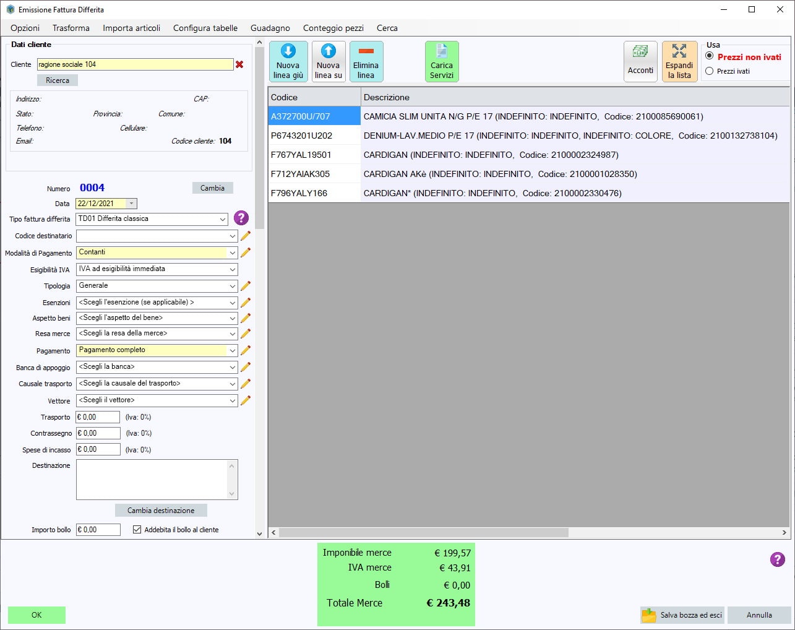Click the Destinazione text area
795x630 pixels.
tap(157, 480)
